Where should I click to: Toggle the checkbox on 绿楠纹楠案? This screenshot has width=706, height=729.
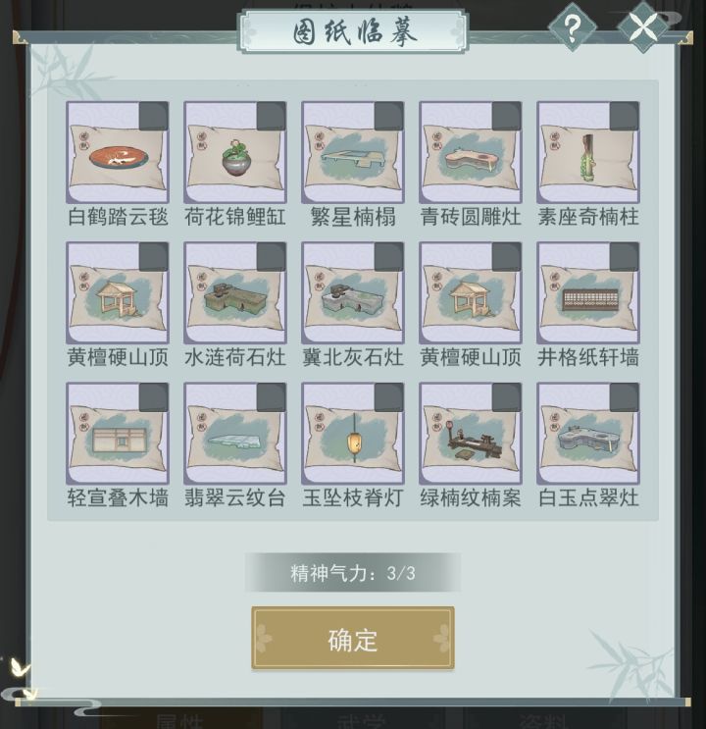pyautogui.click(x=507, y=397)
